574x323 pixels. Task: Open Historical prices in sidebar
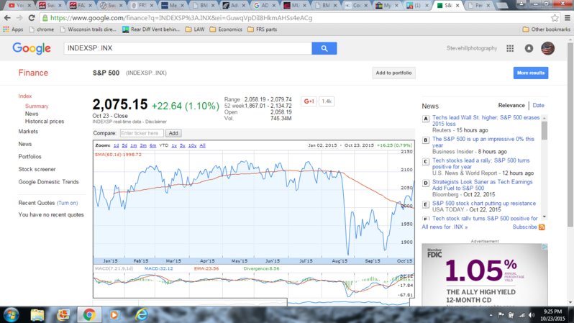[45, 122]
